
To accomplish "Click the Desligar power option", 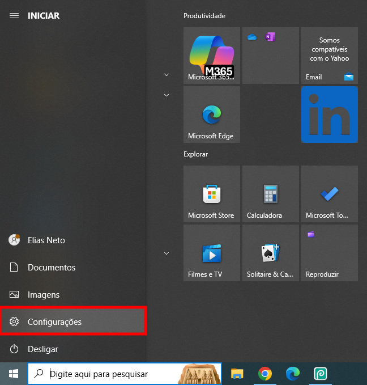I will pos(42,349).
